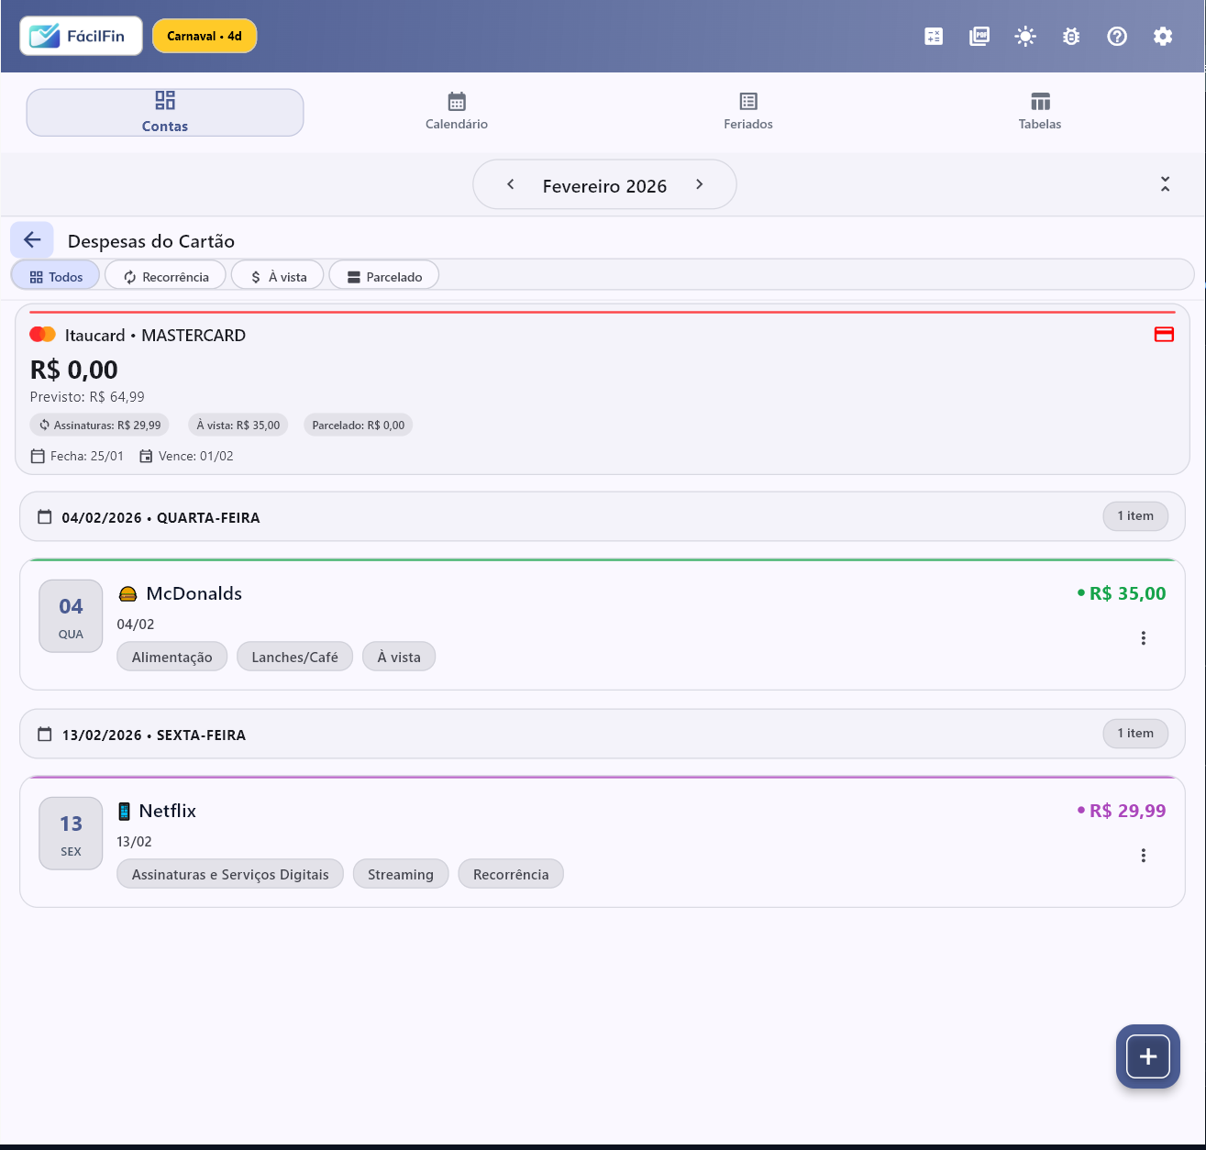This screenshot has height=1150, width=1206.
Task: Report a bug via the bug icon
Action: click(1070, 36)
